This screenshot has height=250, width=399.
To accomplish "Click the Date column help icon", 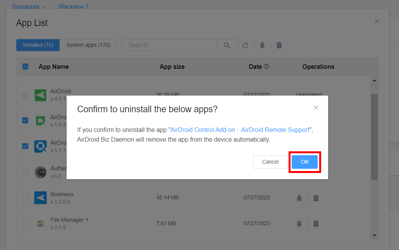I will [x=267, y=67].
